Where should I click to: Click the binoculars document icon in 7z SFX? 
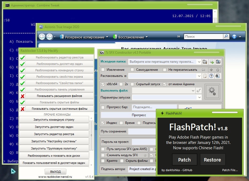[x=217, y=76]
